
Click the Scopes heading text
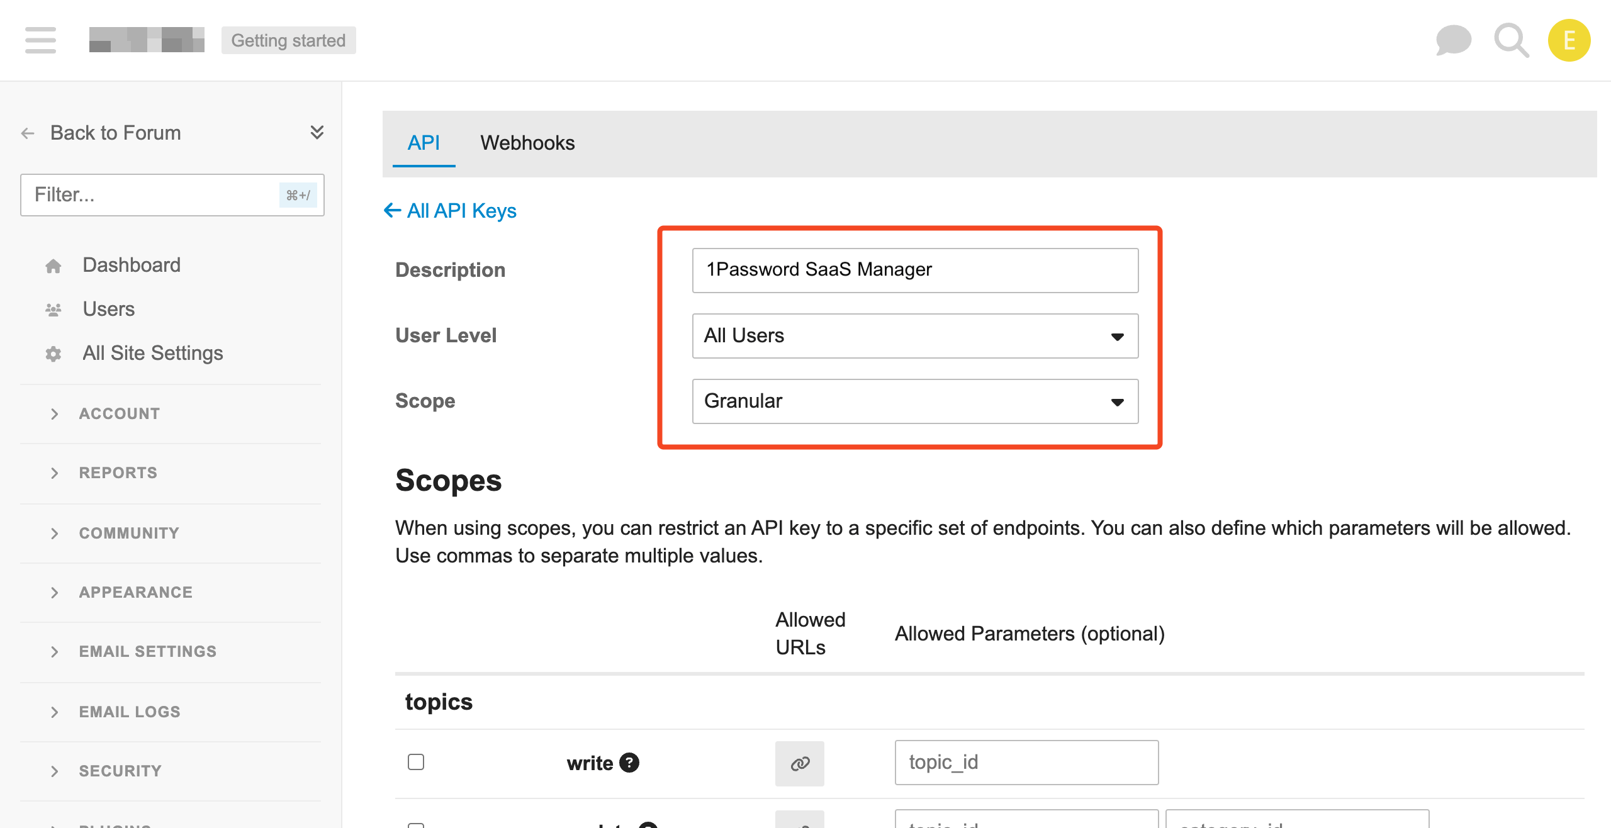coord(449,481)
